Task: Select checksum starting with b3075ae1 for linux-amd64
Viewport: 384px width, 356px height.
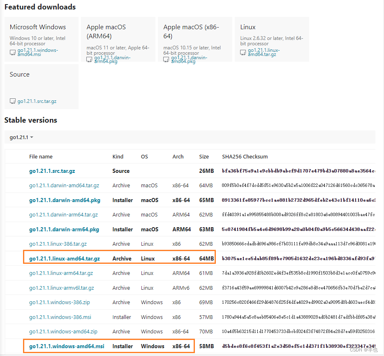Action: tap(298, 258)
